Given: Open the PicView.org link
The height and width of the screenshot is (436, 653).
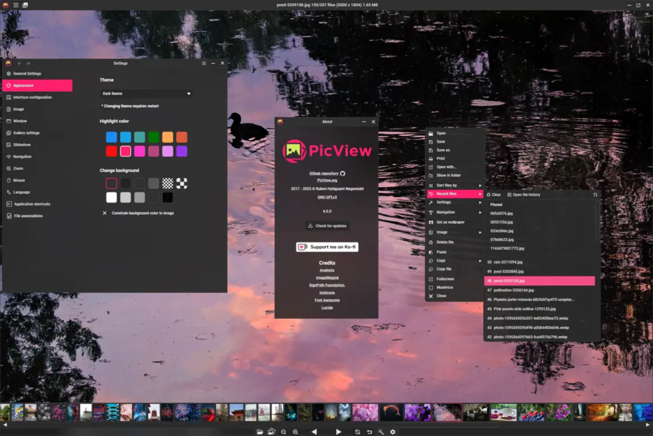Looking at the screenshot, I should 327,180.
